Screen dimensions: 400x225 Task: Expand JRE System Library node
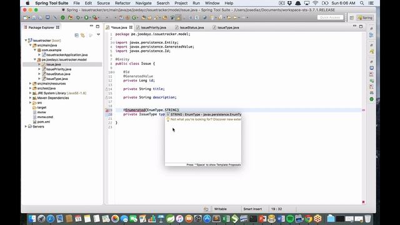click(x=31, y=93)
